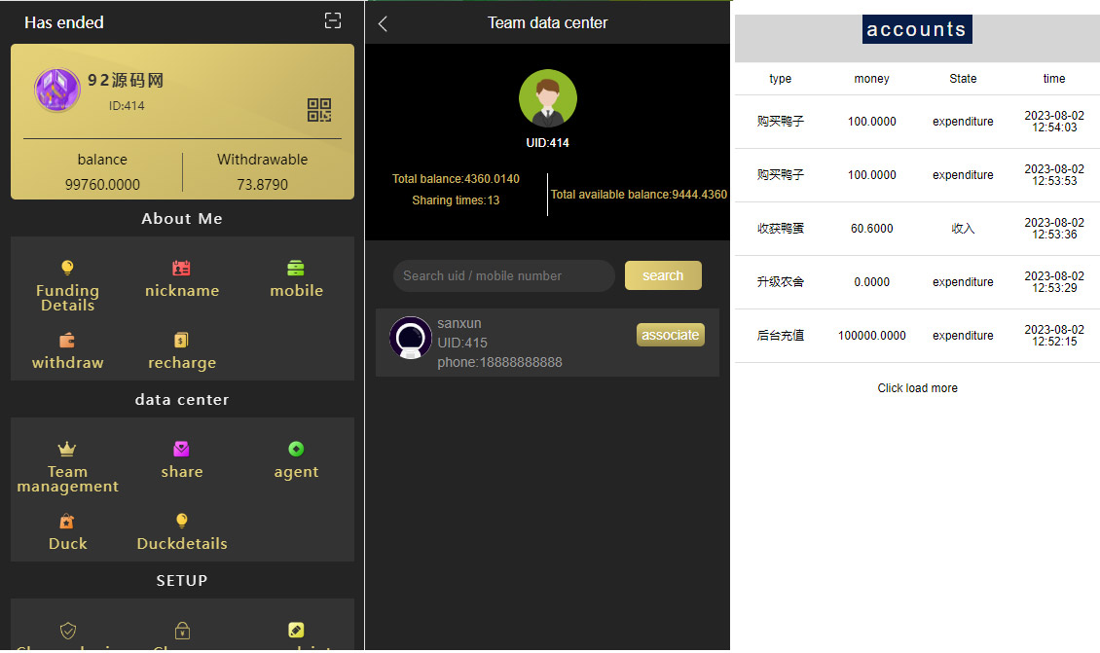Open the withdraw wallet icon
This screenshot has height=653, width=1100.
point(67,341)
